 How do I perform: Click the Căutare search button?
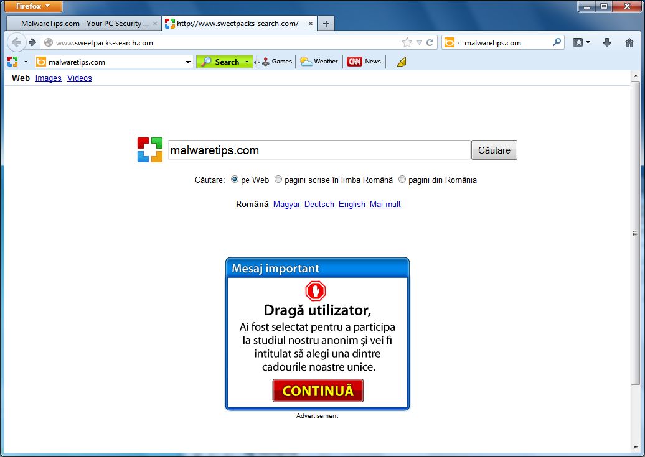pos(494,150)
